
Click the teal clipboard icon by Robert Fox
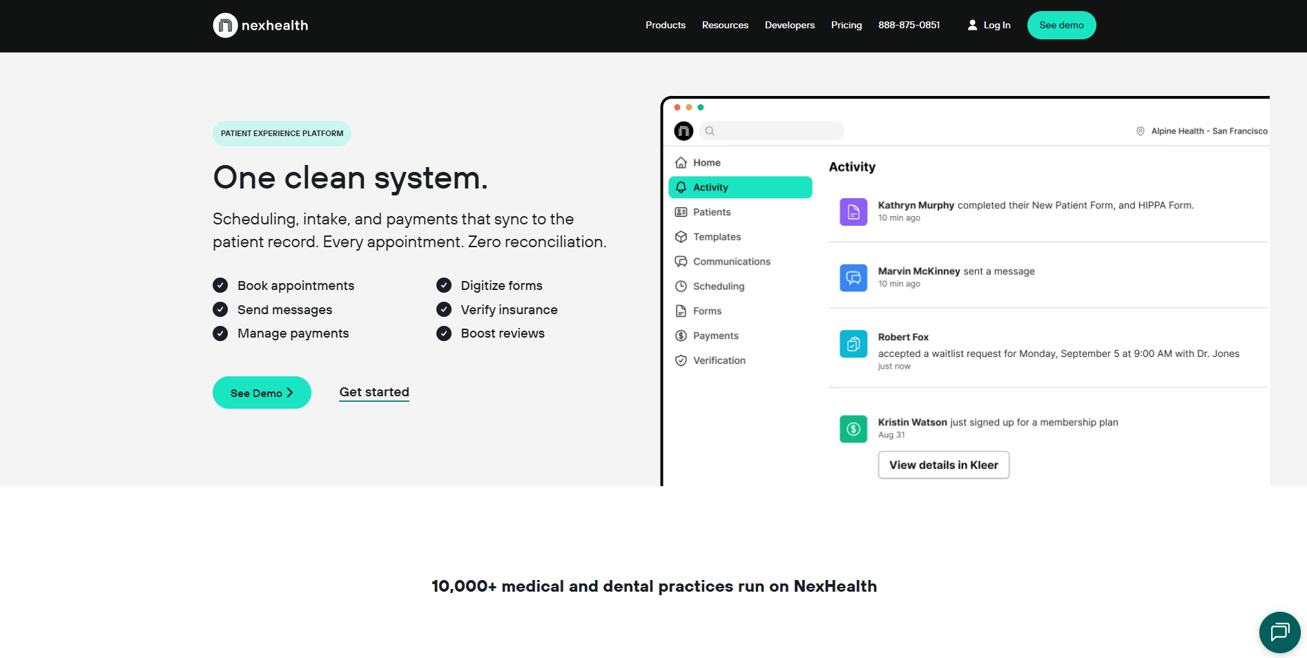[853, 344]
